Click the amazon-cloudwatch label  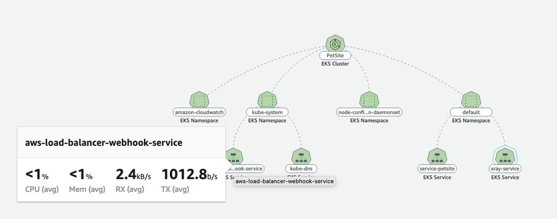pyautogui.click(x=199, y=113)
